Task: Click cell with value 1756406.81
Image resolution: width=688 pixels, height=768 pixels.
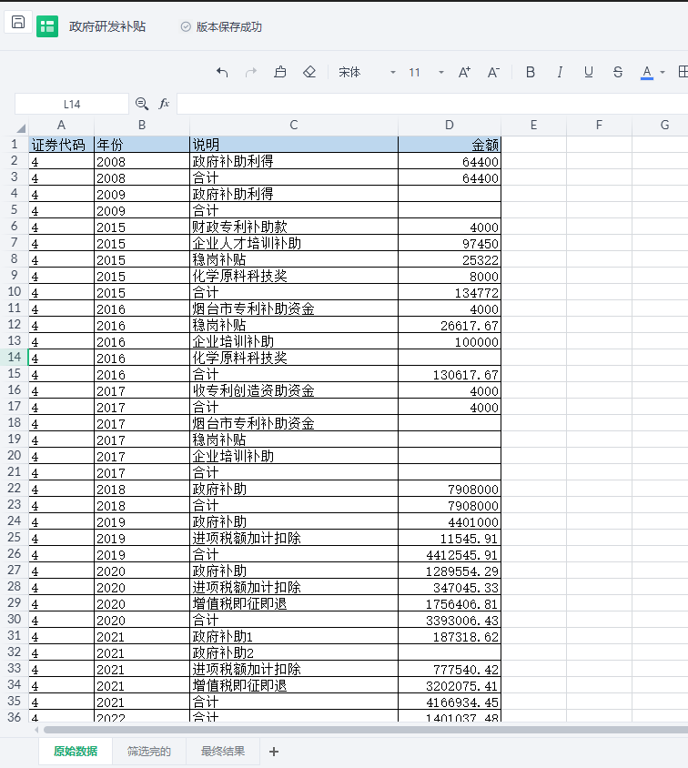Action: tap(450, 603)
